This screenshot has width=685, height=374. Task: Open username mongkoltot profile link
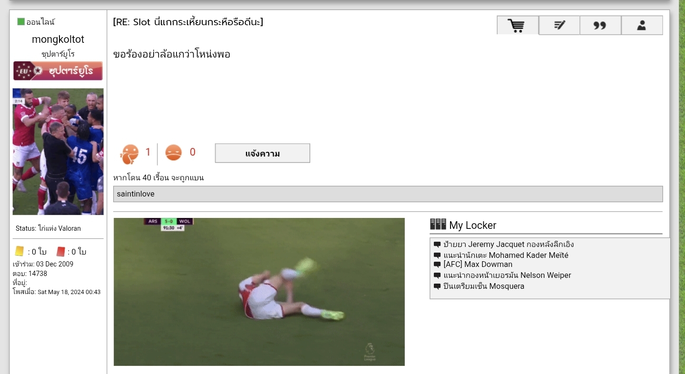(x=58, y=39)
